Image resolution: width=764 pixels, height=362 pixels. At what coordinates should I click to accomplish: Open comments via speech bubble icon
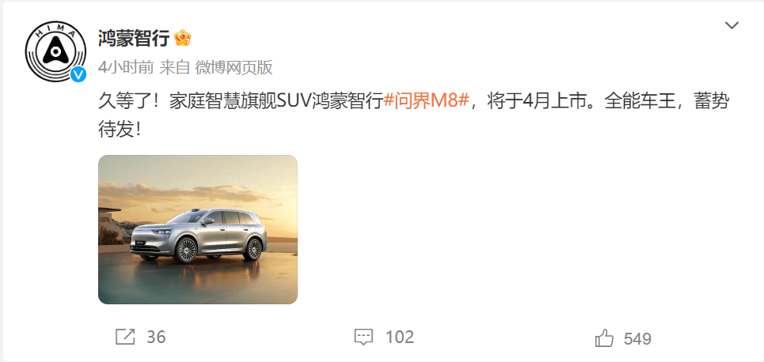(x=363, y=337)
